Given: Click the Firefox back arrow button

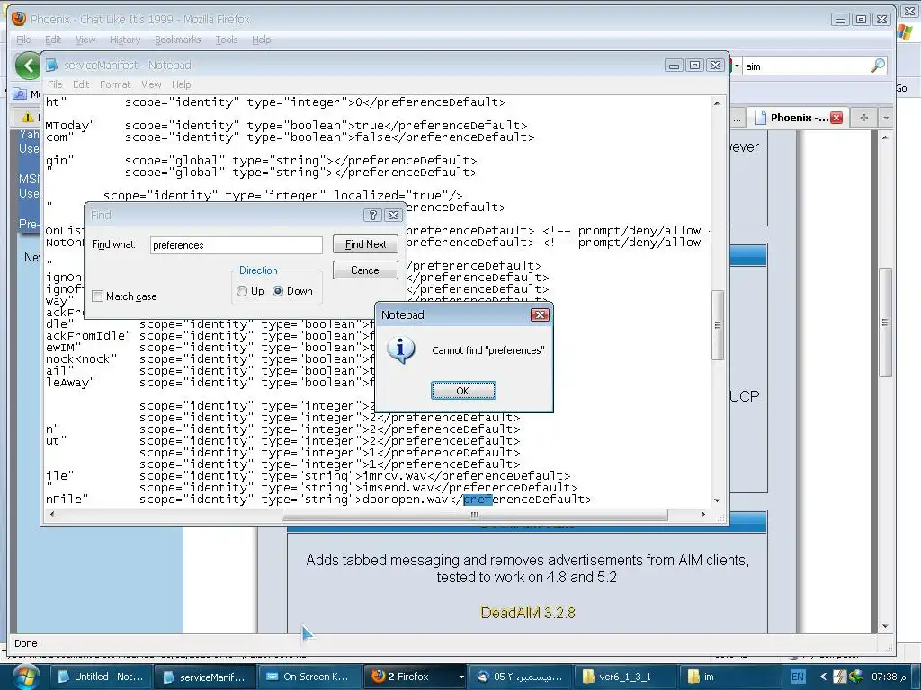Looking at the screenshot, I should 27,66.
